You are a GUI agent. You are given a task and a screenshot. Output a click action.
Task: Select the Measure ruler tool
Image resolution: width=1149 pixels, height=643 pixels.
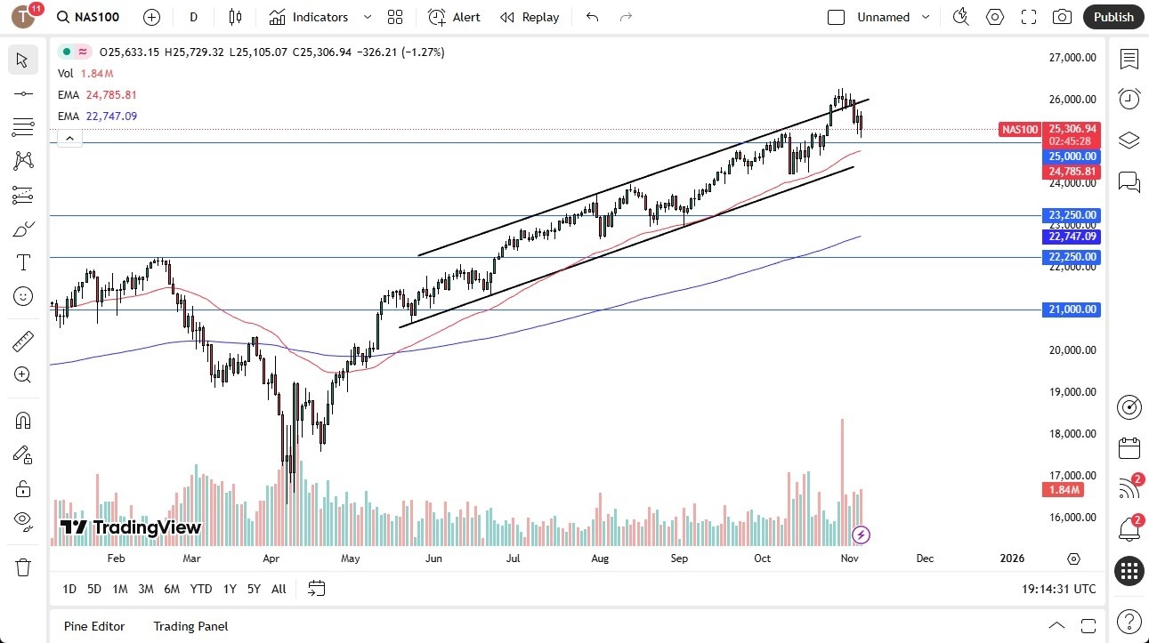23,341
